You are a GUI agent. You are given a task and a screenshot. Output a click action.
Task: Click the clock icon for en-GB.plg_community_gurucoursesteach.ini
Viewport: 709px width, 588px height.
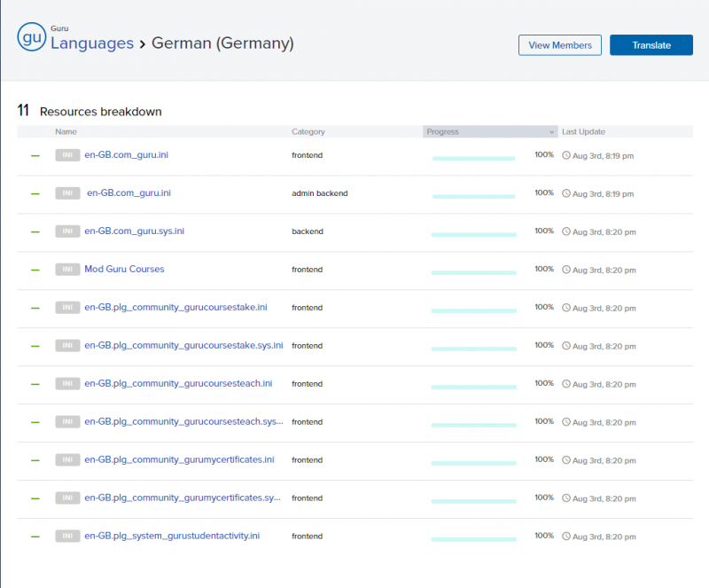(x=566, y=383)
